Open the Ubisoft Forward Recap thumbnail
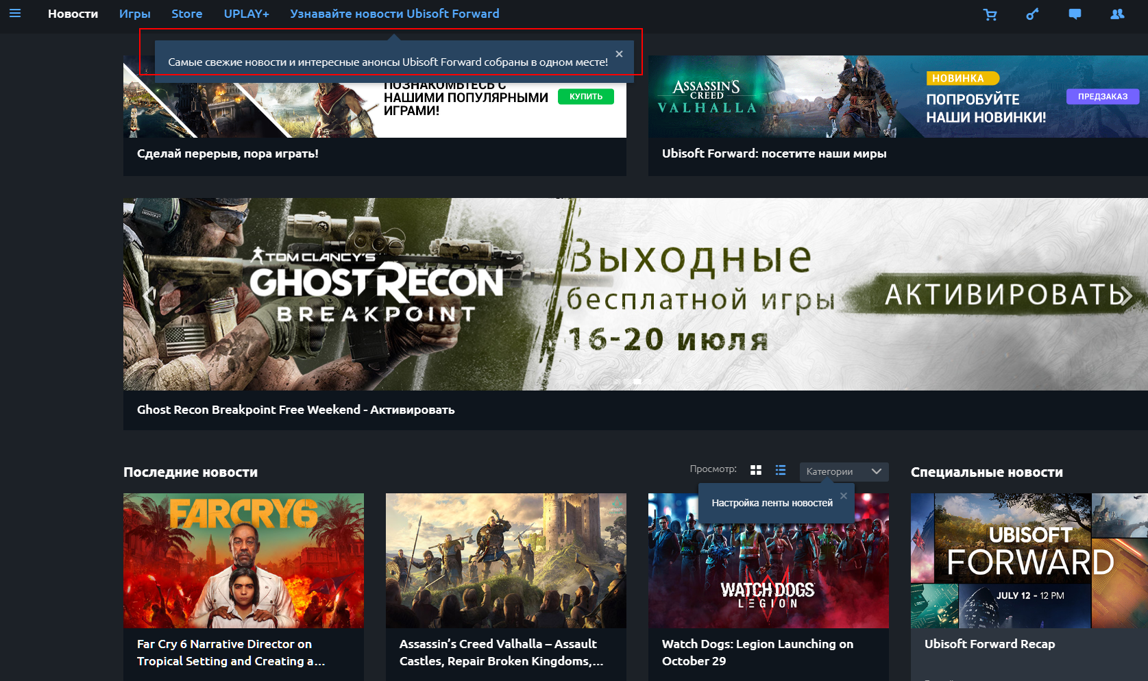Viewport: 1148px width, 681px height. [x=1029, y=560]
